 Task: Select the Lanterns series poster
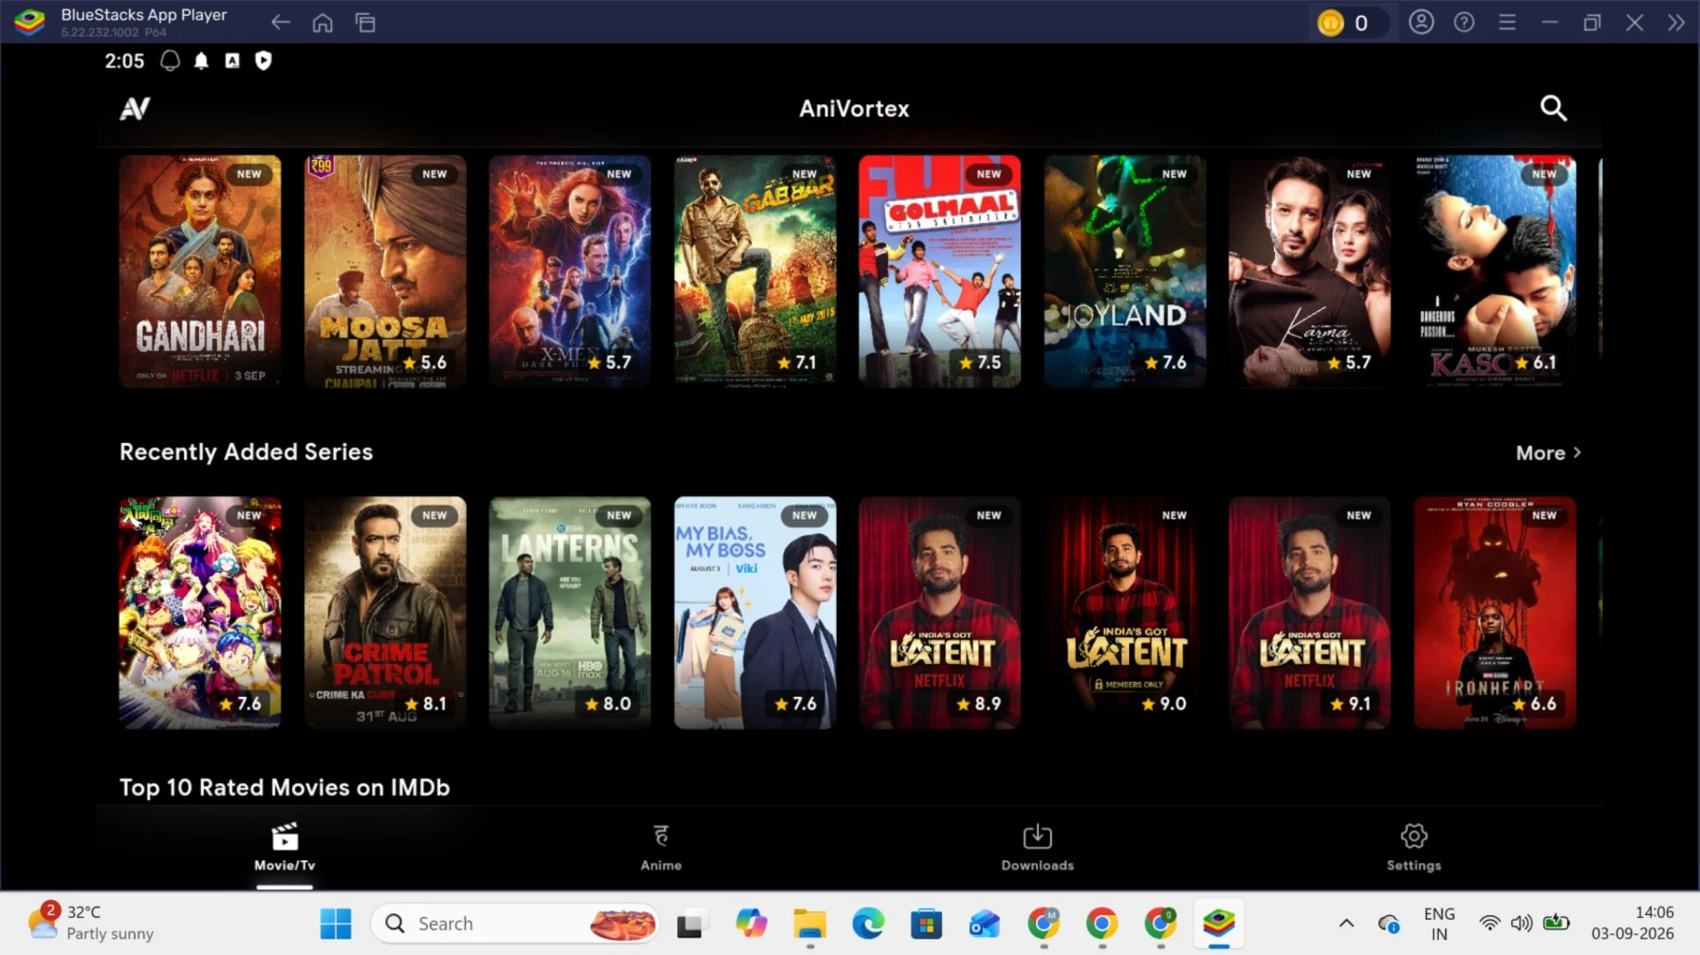(x=570, y=613)
